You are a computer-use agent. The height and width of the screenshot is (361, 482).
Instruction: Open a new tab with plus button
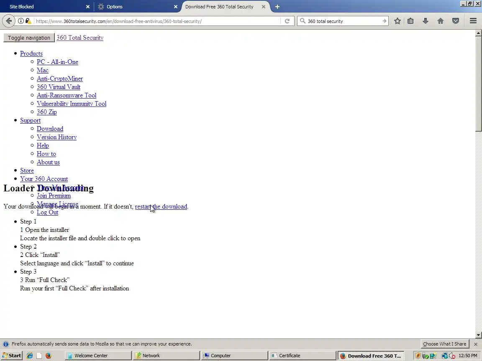[x=277, y=7]
